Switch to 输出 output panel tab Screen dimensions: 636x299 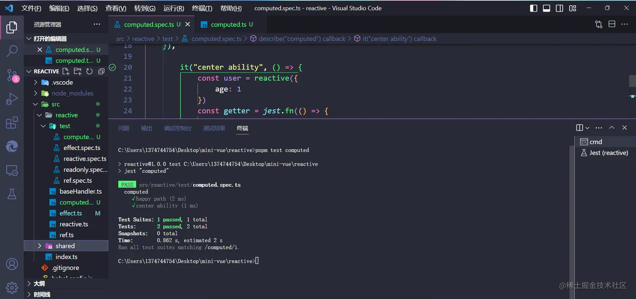click(147, 128)
